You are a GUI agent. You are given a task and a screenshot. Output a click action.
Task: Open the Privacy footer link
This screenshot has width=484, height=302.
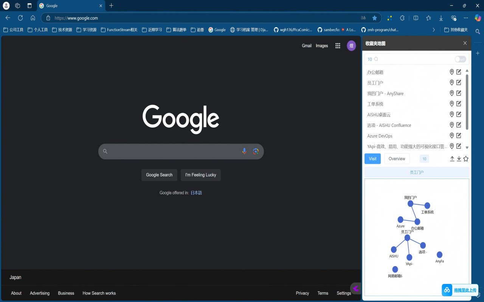[302, 293]
